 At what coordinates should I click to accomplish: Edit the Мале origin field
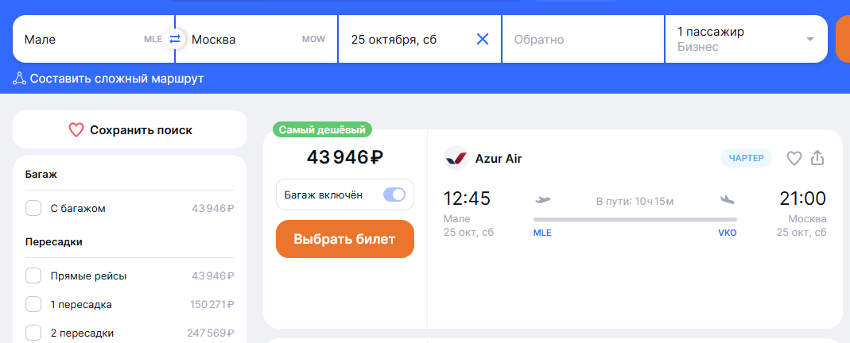80,39
